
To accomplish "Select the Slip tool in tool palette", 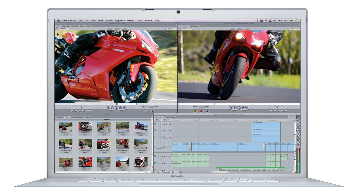I will tap(298, 130).
